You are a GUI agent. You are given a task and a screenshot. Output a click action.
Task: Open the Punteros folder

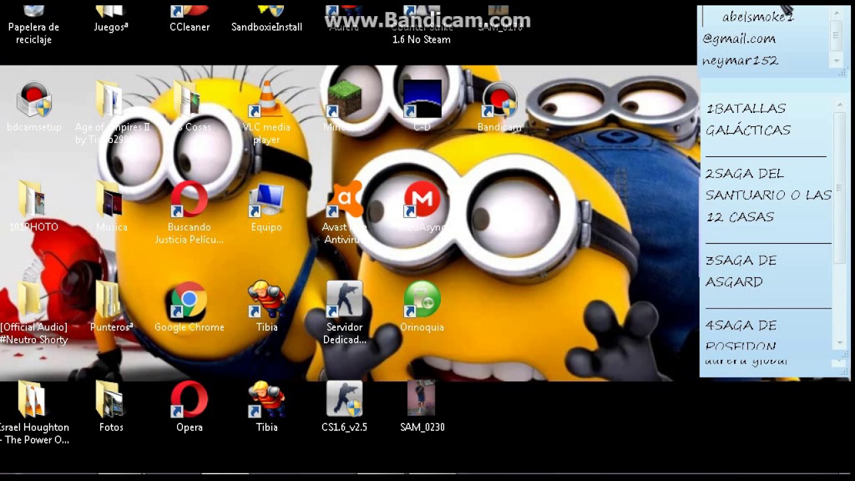tap(111, 307)
